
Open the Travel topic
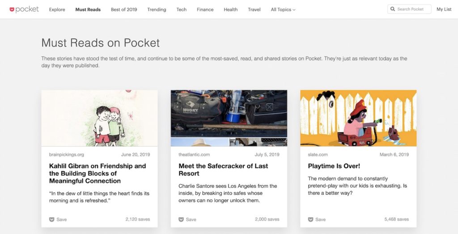tap(254, 9)
